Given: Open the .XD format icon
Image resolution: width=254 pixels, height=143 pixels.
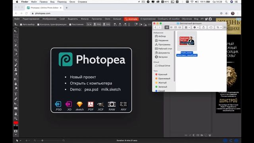Looking at the screenshot, I should [69, 106].
